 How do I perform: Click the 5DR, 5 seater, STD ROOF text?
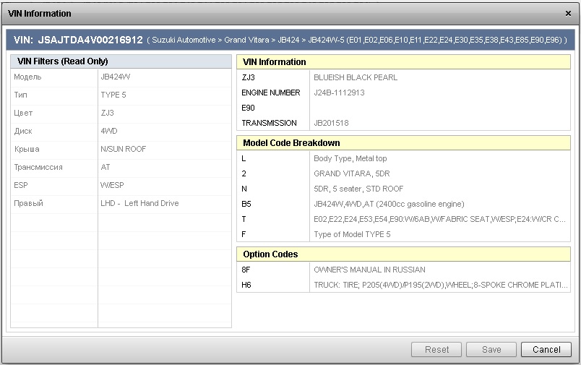tap(358, 189)
